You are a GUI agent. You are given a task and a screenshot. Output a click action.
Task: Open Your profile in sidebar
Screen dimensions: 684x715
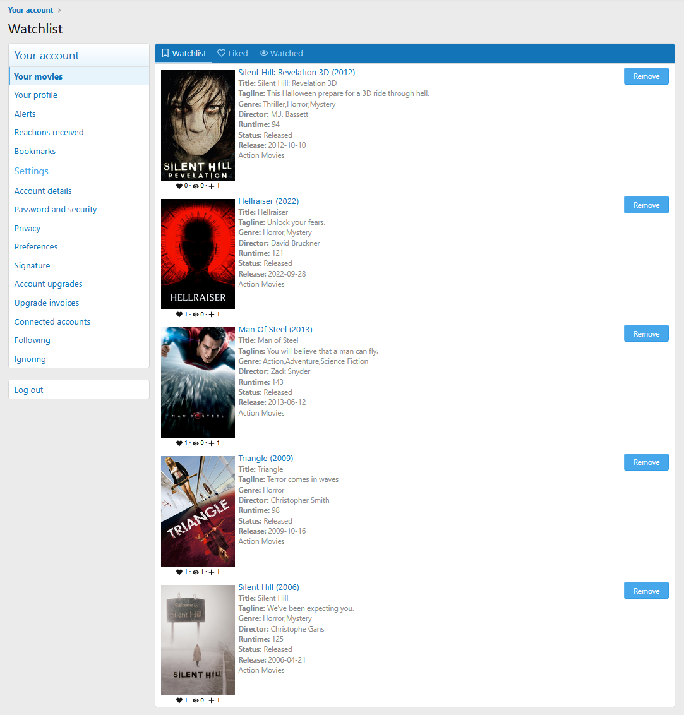pyautogui.click(x=79, y=95)
